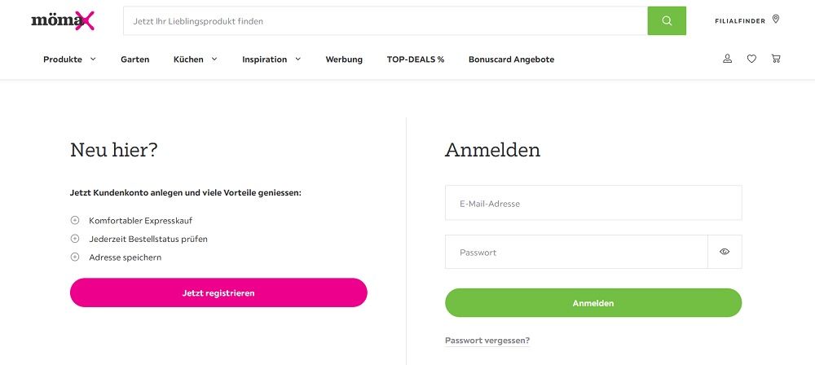This screenshot has height=365, width=815.
Task: Focus the E-Mail-Adresse input field
Action: pos(593,203)
